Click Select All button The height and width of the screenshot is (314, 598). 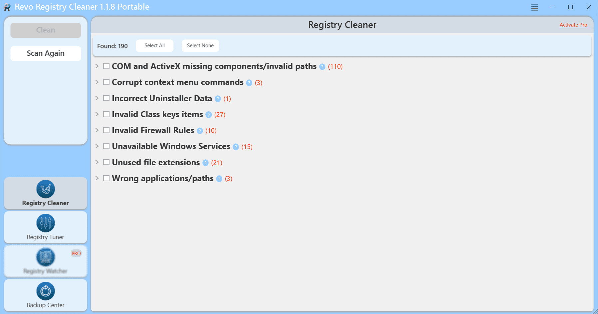[x=154, y=45]
